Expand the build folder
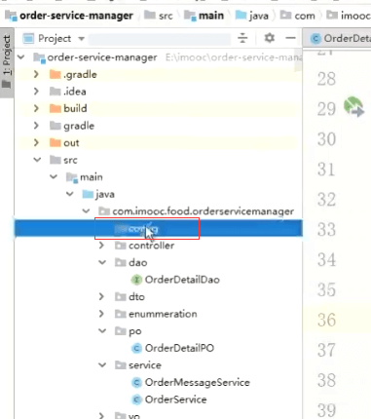This screenshot has width=371, height=419. coord(36,108)
